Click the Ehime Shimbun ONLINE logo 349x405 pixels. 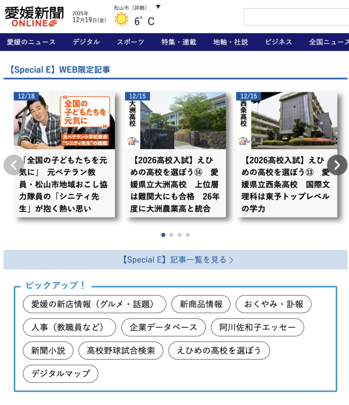(34, 17)
